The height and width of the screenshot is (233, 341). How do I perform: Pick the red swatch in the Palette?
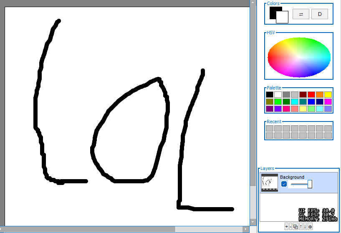point(311,95)
